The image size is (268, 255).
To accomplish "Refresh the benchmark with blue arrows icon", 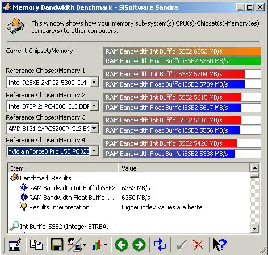I will click(160, 245).
